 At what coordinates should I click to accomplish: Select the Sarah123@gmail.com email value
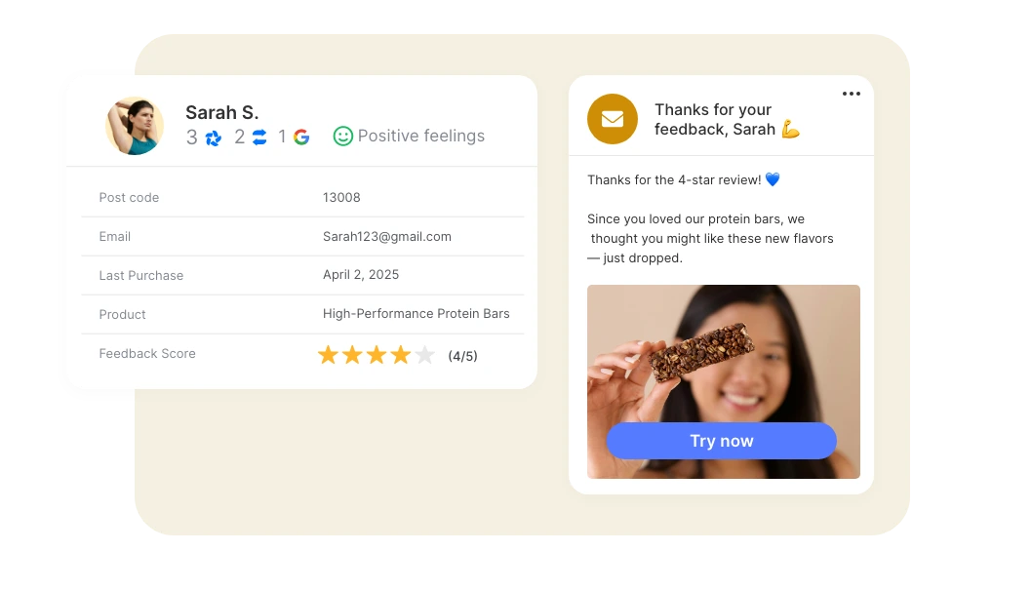[x=387, y=237]
